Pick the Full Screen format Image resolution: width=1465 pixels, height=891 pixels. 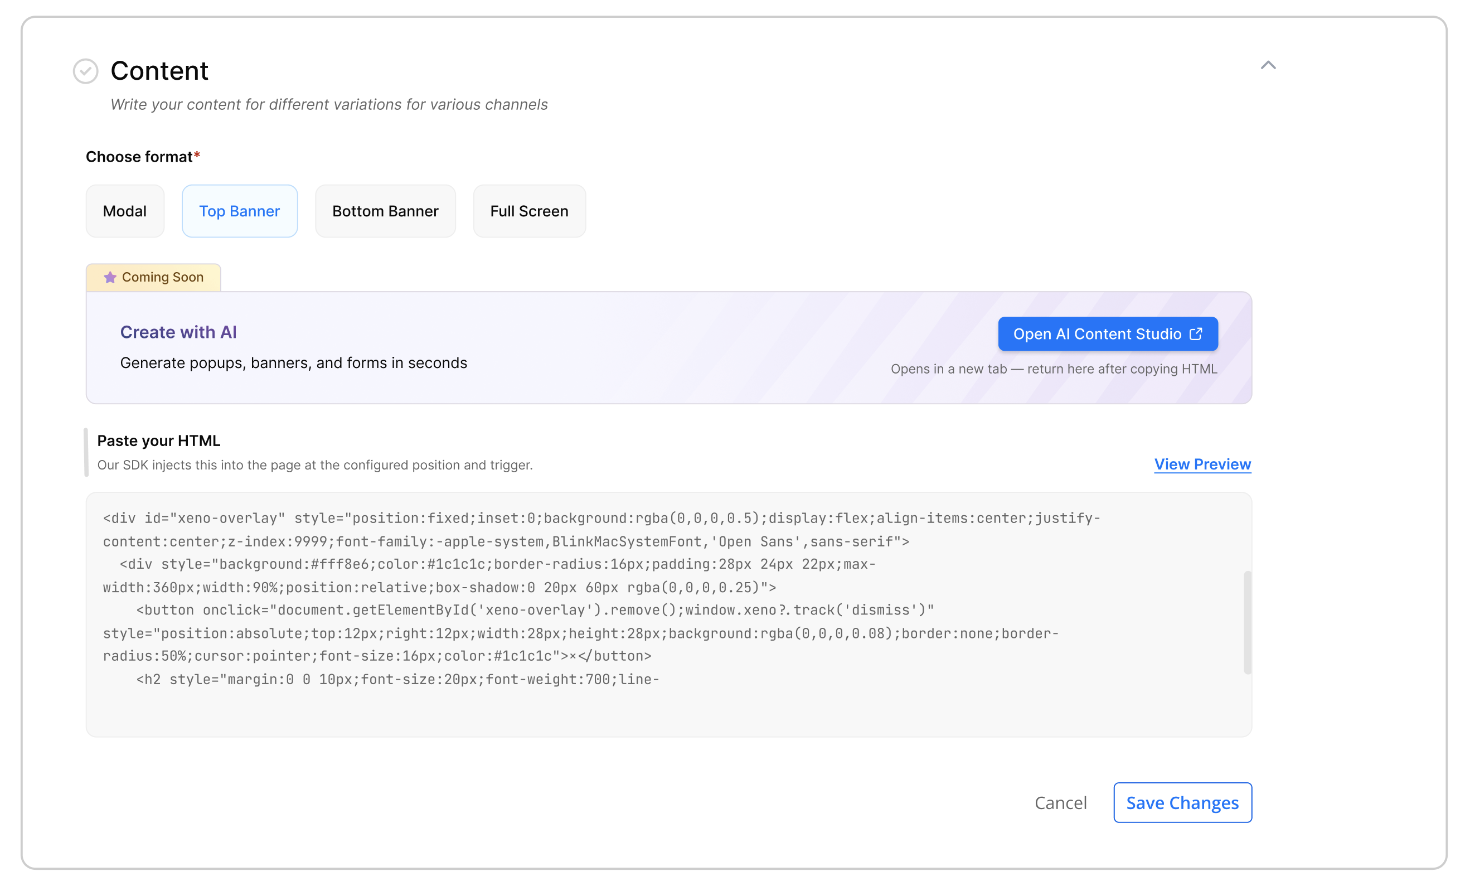pos(529,211)
